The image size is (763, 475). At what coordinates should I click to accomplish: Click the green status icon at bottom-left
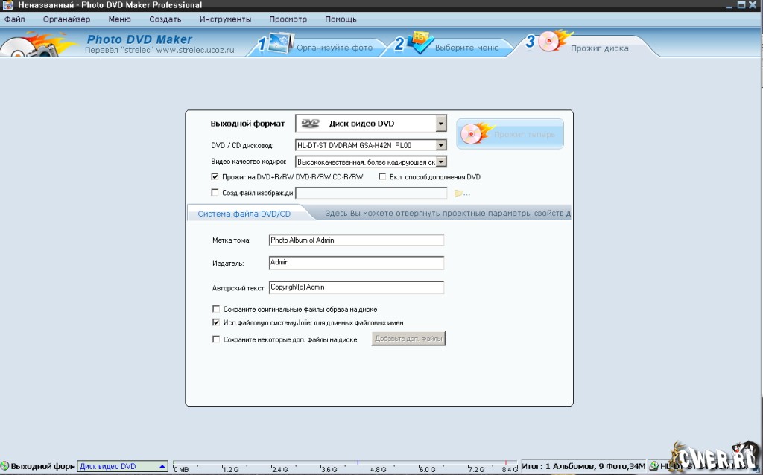[x=5, y=467]
